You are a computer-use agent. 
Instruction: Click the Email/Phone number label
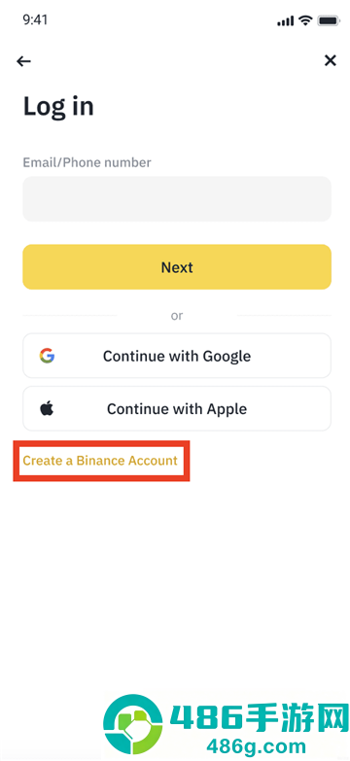[x=87, y=162]
